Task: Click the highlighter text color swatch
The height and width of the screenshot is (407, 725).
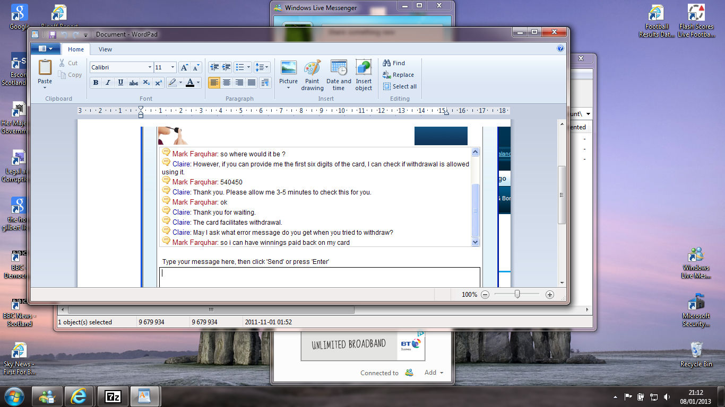Action: 171,83
